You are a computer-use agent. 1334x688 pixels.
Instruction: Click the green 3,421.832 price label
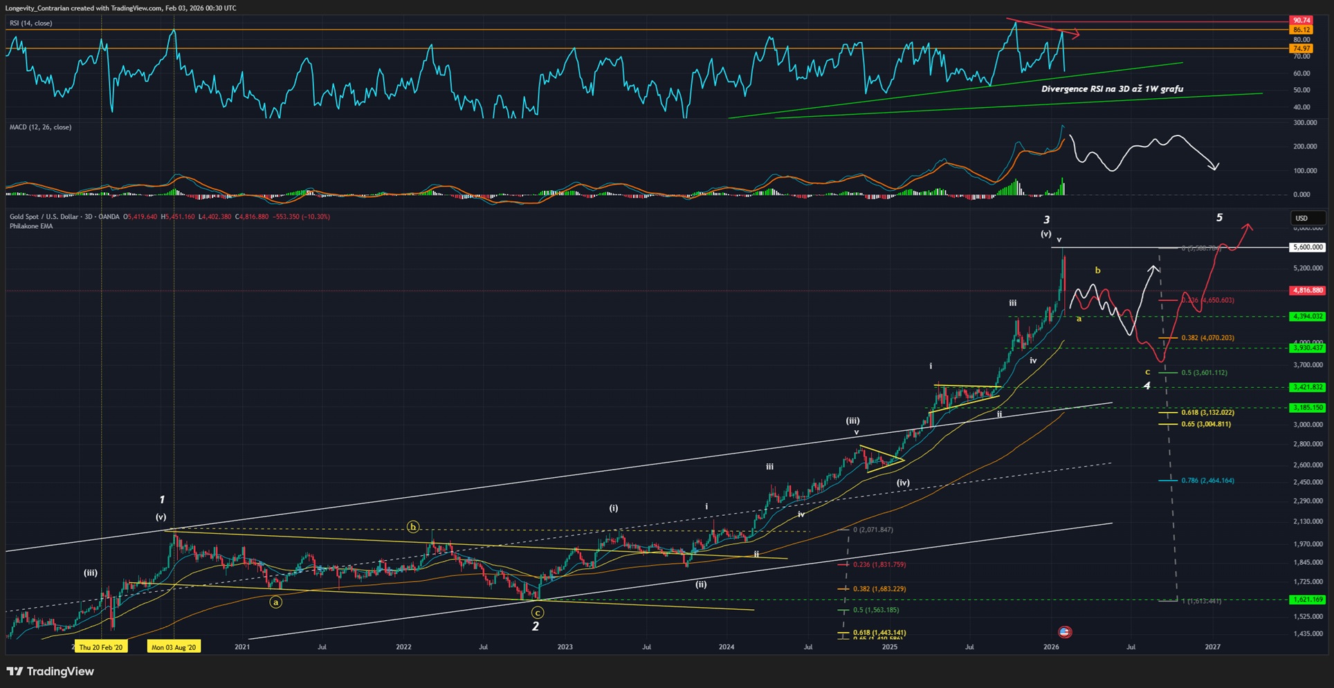[1307, 387]
